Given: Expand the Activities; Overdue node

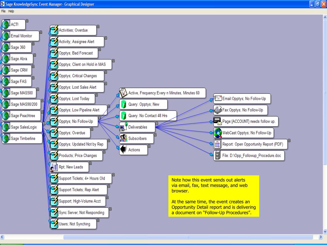Looking at the screenshot, I should click(x=98, y=26).
